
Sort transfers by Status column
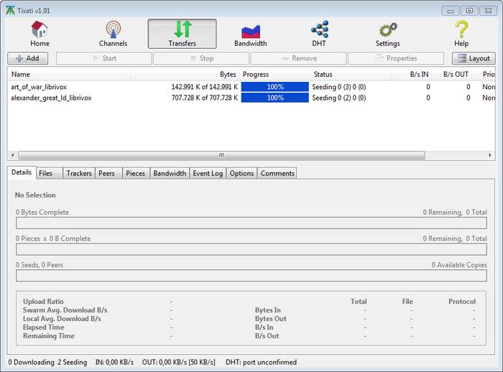[351, 75]
